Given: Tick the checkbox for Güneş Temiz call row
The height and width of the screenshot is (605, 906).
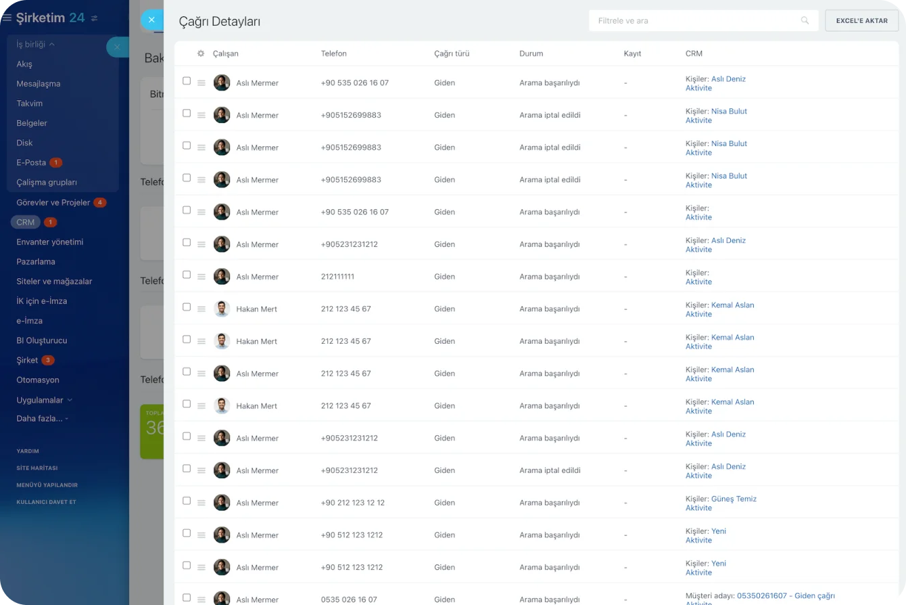Looking at the screenshot, I should click(187, 501).
